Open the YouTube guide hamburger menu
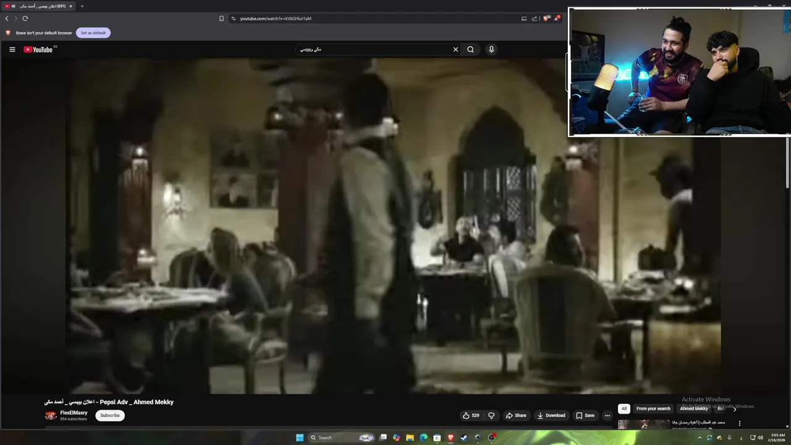This screenshot has height=445, width=791. point(12,49)
